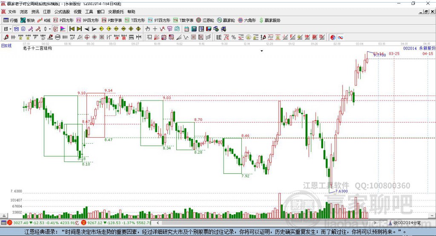Open the 江恩 menu
The image size is (436, 236).
[x=47, y=12]
